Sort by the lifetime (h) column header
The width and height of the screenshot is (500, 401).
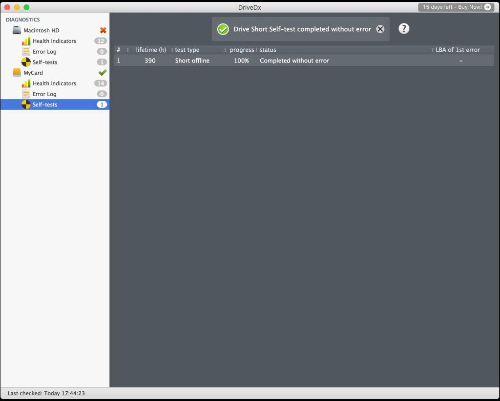[151, 50]
